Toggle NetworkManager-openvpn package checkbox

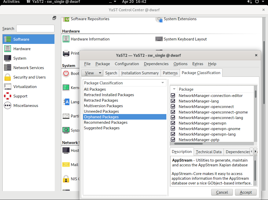click(x=173, y=123)
